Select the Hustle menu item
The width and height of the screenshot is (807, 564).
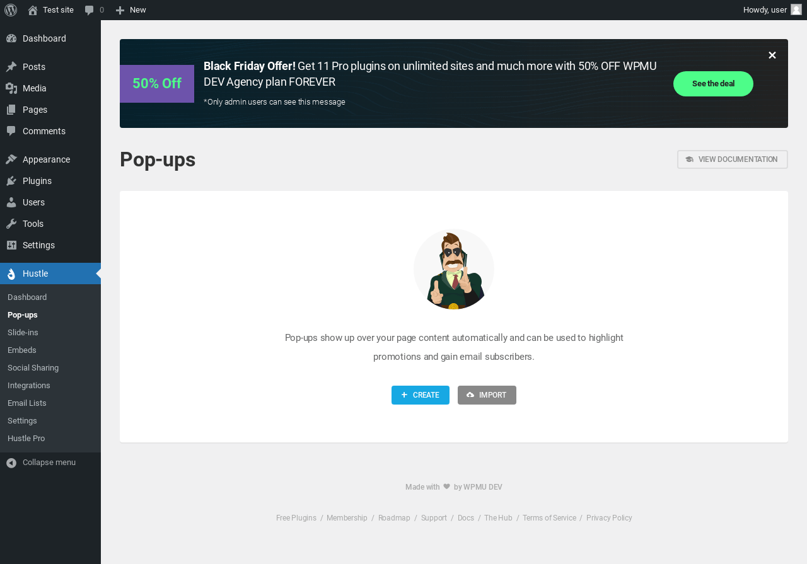coord(50,273)
